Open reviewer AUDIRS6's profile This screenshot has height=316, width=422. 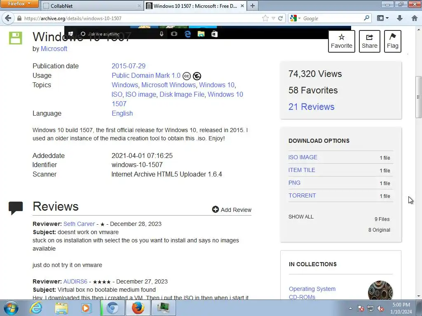[x=75, y=281]
